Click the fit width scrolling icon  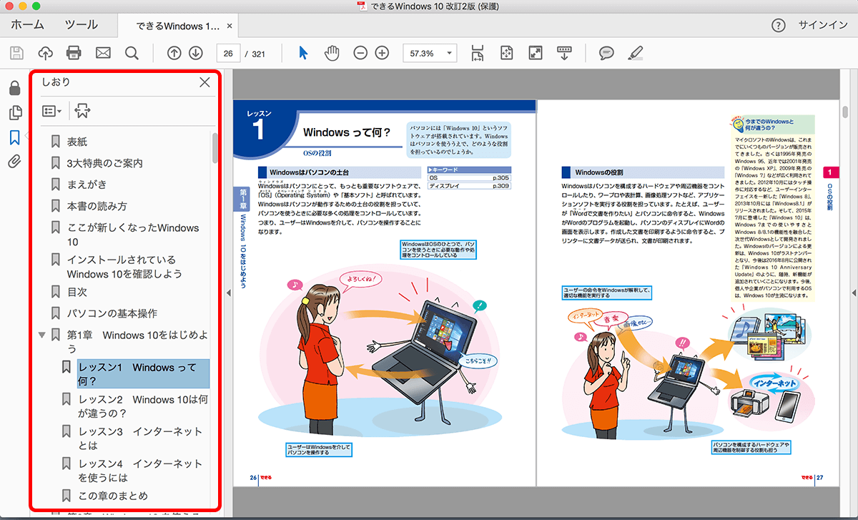[x=478, y=53]
